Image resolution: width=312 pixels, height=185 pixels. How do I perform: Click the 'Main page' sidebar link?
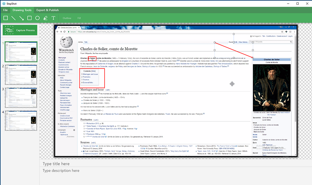point(62,58)
